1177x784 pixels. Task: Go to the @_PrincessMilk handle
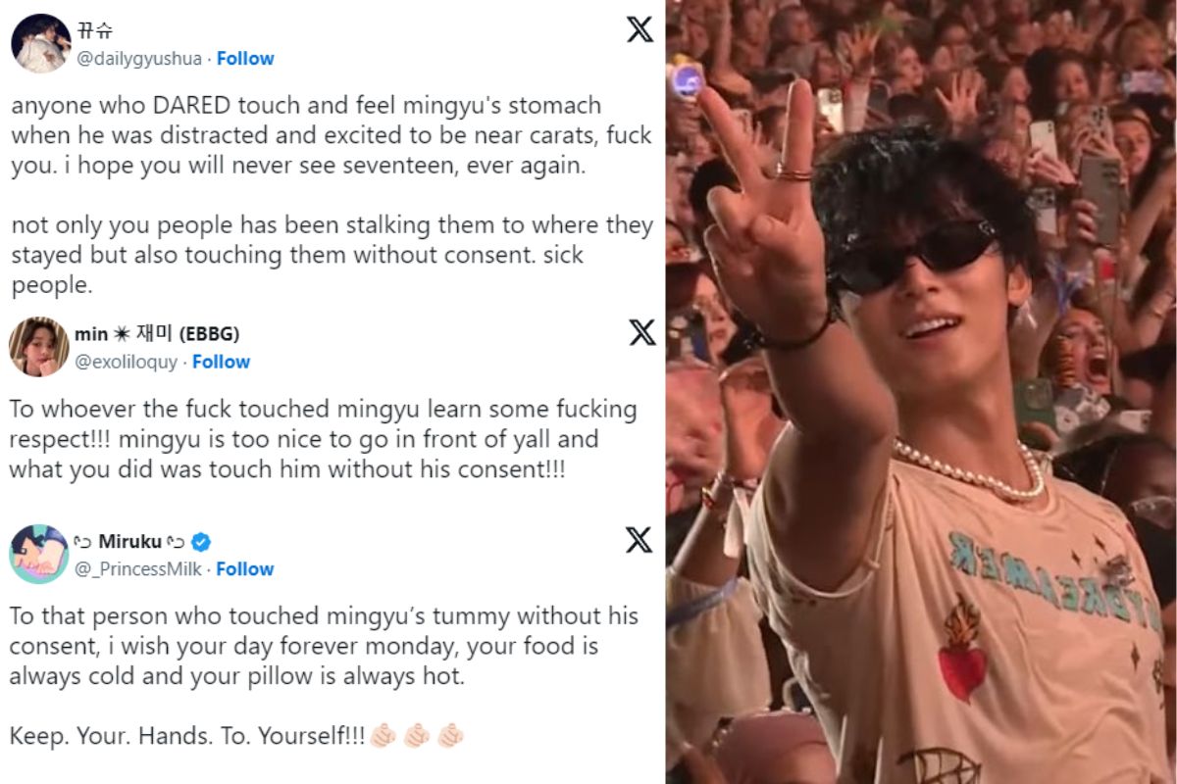pyautogui.click(x=139, y=569)
